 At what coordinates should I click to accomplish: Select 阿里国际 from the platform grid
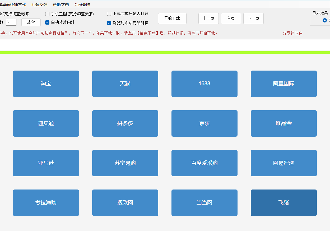pyautogui.click(x=283, y=84)
